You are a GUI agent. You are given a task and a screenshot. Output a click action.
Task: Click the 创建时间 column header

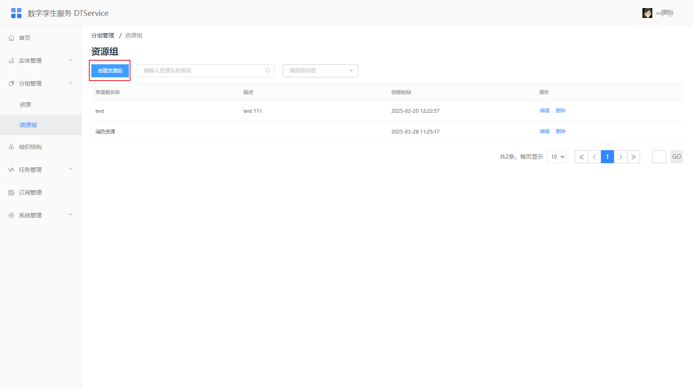pyautogui.click(x=401, y=92)
